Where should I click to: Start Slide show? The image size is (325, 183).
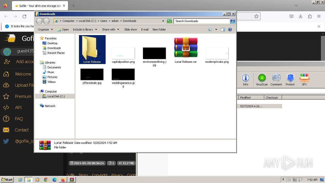[x=131, y=29]
